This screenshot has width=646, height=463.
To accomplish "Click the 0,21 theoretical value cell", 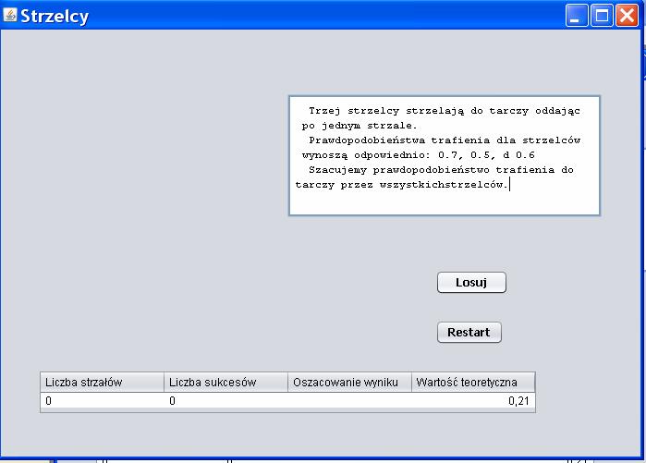I will tap(473, 401).
